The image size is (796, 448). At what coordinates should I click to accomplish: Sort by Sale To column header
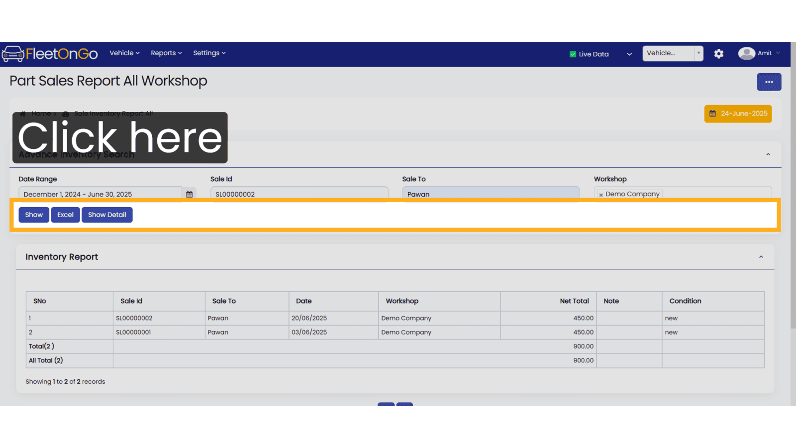pyautogui.click(x=247, y=301)
